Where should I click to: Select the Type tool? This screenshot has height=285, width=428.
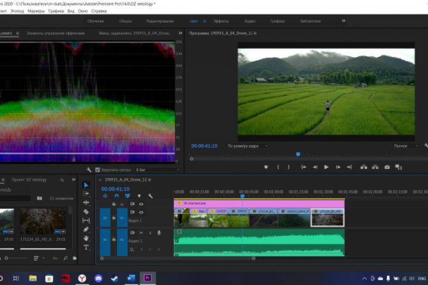click(86, 247)
